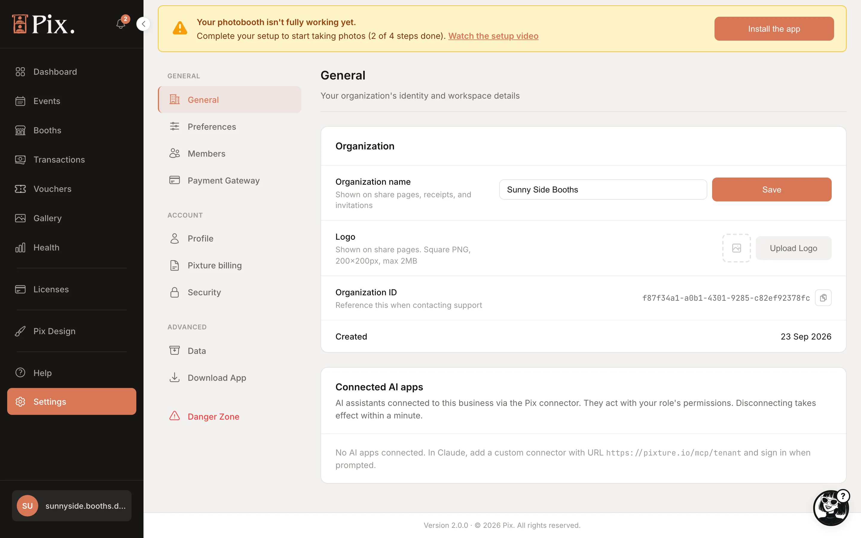The image size is (861, 538).
Task: Select the General settings tab
Action: tap(230, 100)
